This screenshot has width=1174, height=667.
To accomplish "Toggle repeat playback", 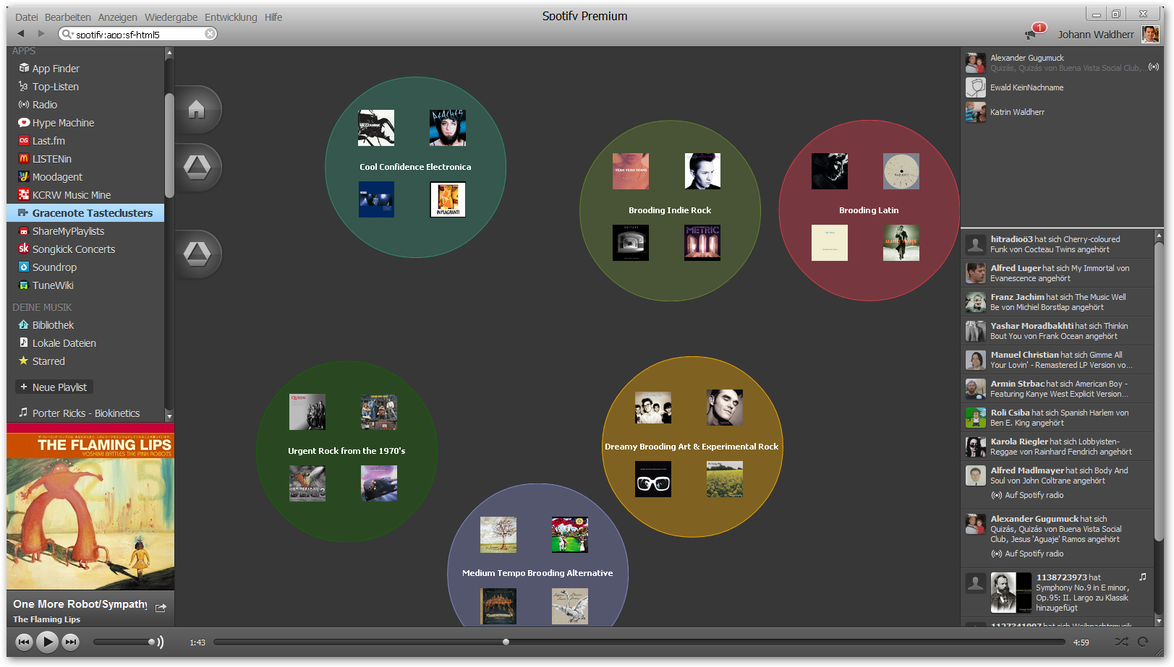I will 1143,642.
